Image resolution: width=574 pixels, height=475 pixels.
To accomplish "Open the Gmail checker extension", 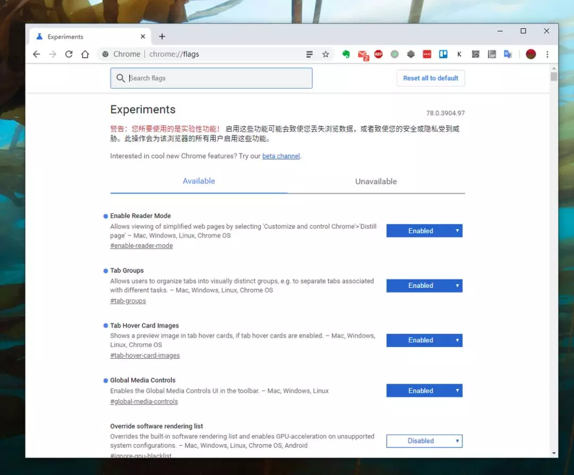I will tap(362, 54).
